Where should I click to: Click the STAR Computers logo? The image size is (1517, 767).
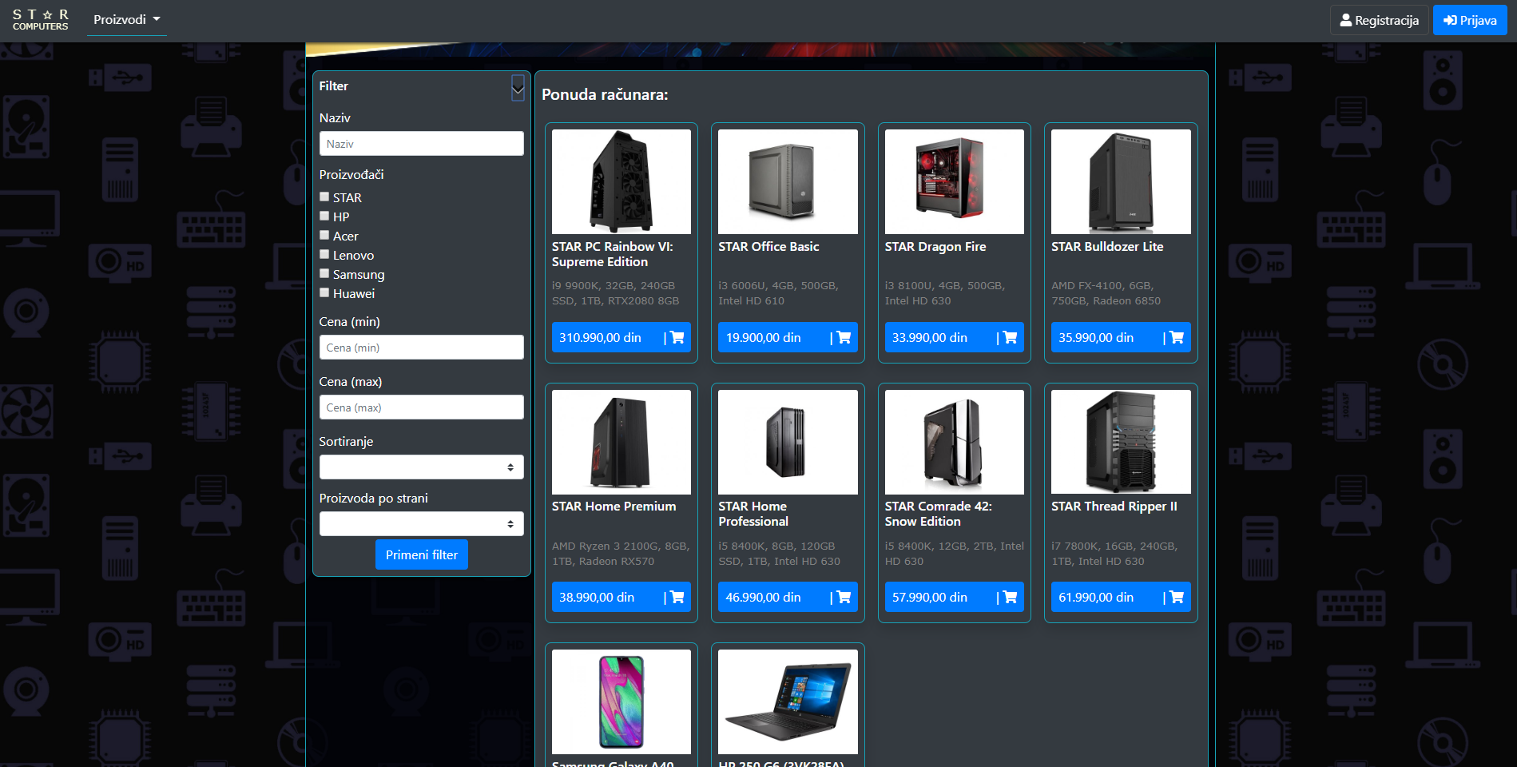pyautogui.click(x=41, y=20)
